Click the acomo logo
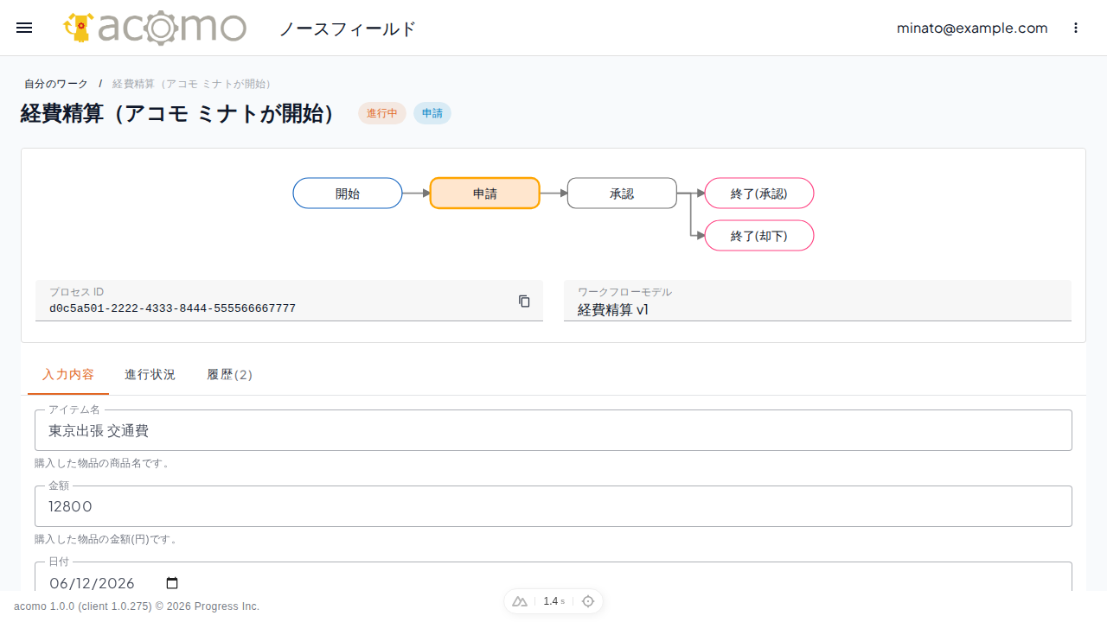Screen dimensions: 1107x622 pyautogui.click(x=155, y=28)
